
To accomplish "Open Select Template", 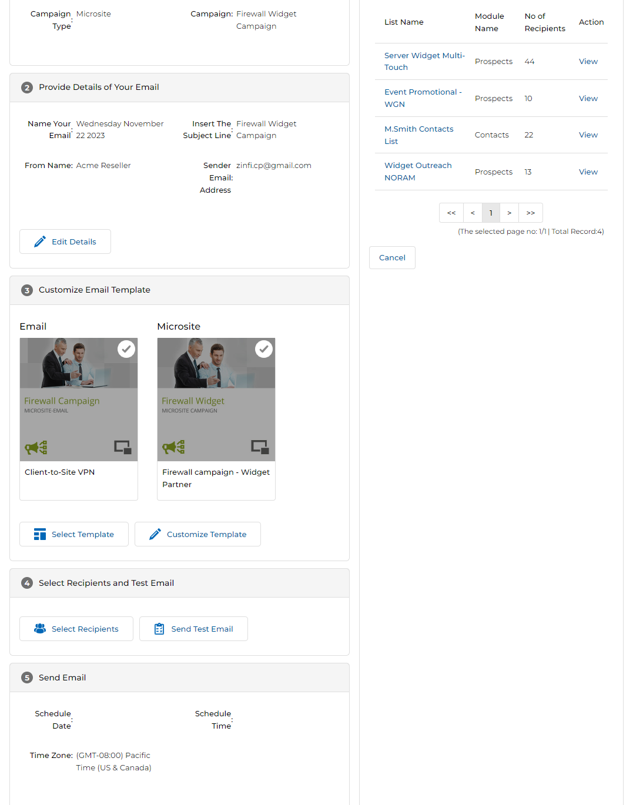I will (74, 534).
